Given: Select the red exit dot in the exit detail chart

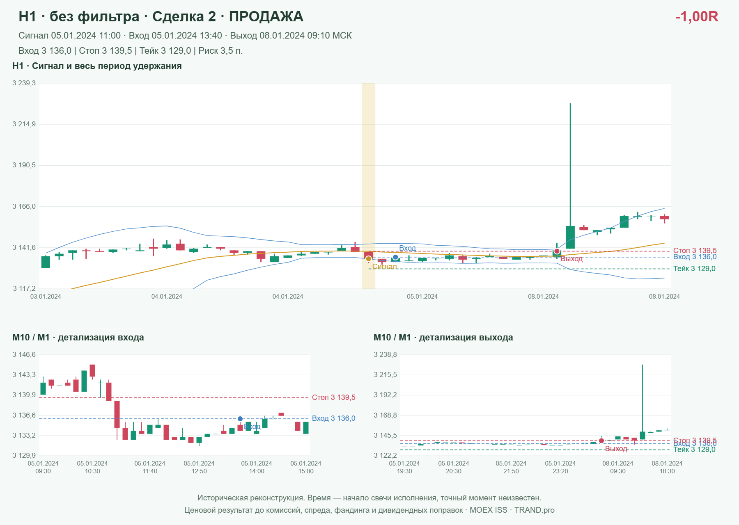Looking at the screenshot, I should pyautogui.click(x=601, y=441).
